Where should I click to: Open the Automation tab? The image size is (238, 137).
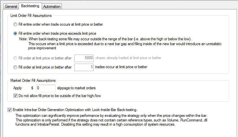pyautogui.click(x=52, y=6)
